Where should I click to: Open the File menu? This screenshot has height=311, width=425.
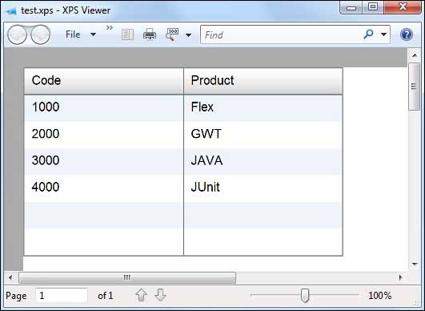point(73,34)
